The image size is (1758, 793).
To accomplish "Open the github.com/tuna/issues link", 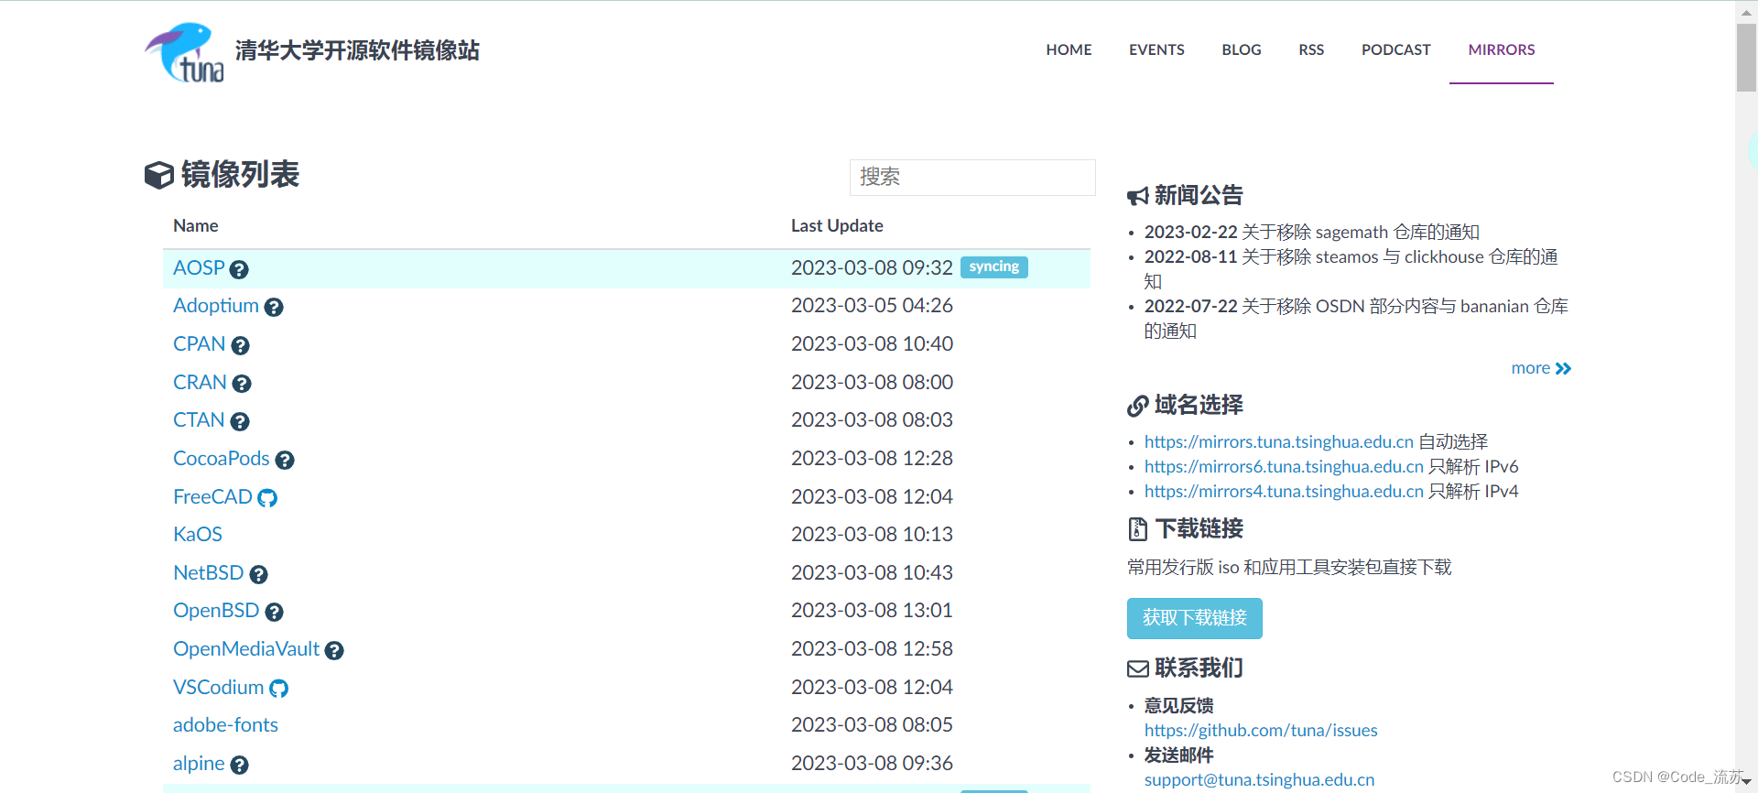I will (1261, 730).
